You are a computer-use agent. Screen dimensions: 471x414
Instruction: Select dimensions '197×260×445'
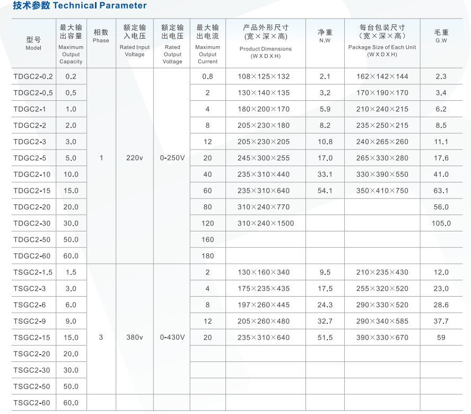point(264,305)
